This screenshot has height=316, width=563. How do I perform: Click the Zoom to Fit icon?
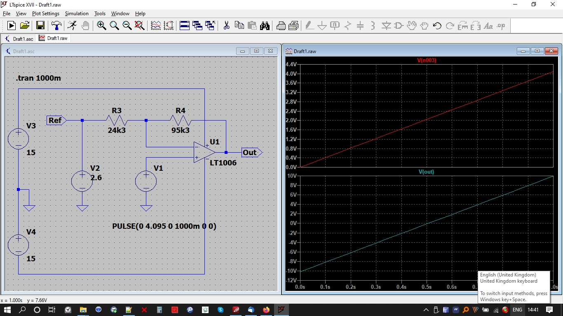pos(140,26)
